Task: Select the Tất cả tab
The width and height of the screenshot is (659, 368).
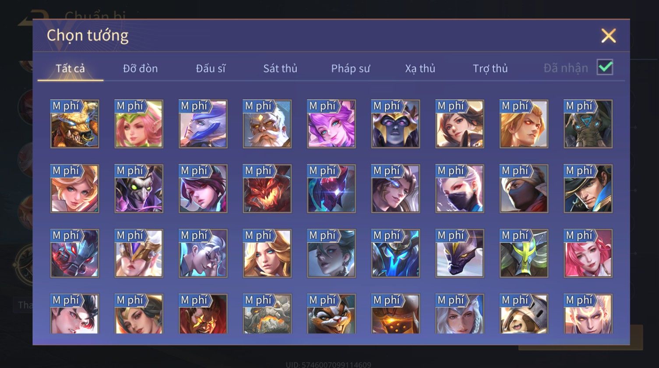Action: pyautogui.click(x=70, y=68)
